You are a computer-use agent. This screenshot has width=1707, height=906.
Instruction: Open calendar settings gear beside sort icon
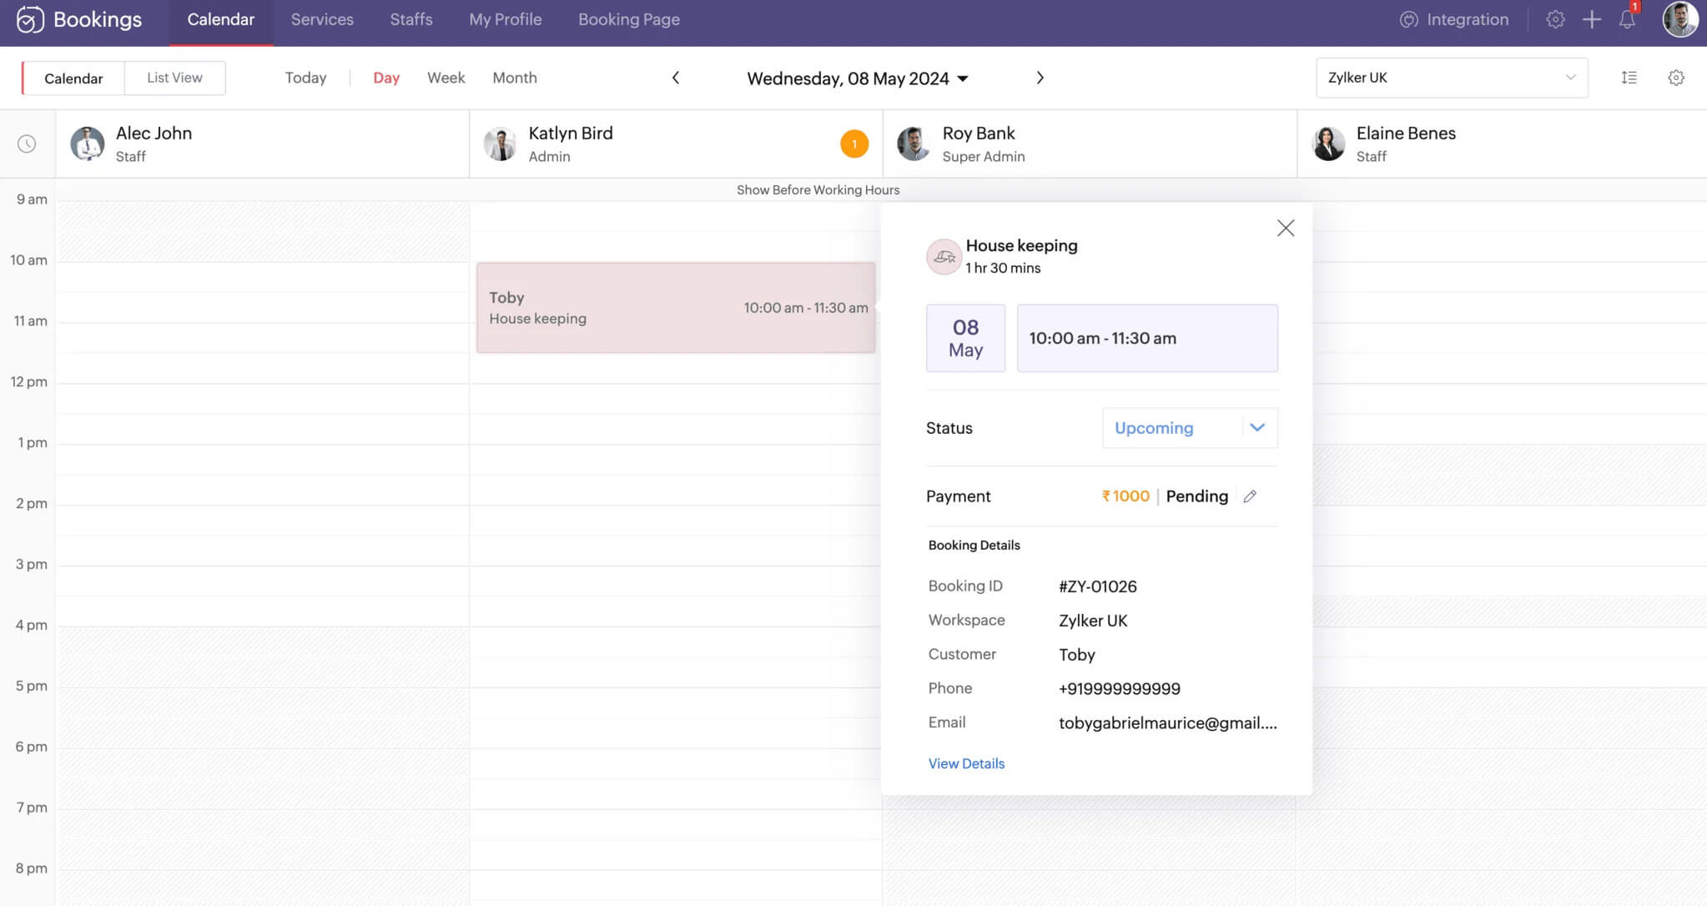click(x=1675, y=78)
